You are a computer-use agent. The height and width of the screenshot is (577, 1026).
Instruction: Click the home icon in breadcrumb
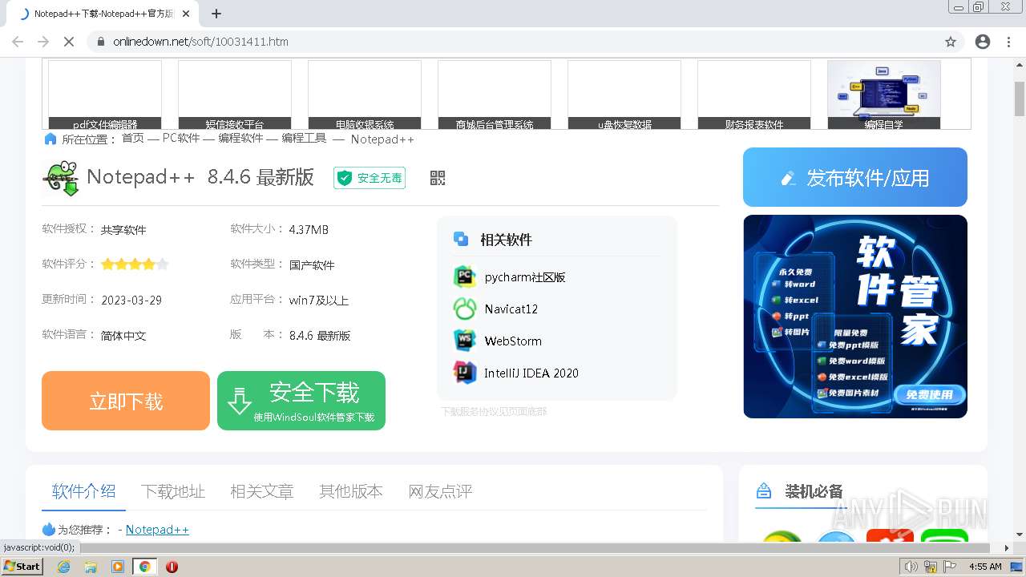[x=50, y=139]
